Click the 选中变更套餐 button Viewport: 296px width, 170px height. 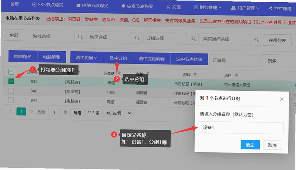coord(152,59)
